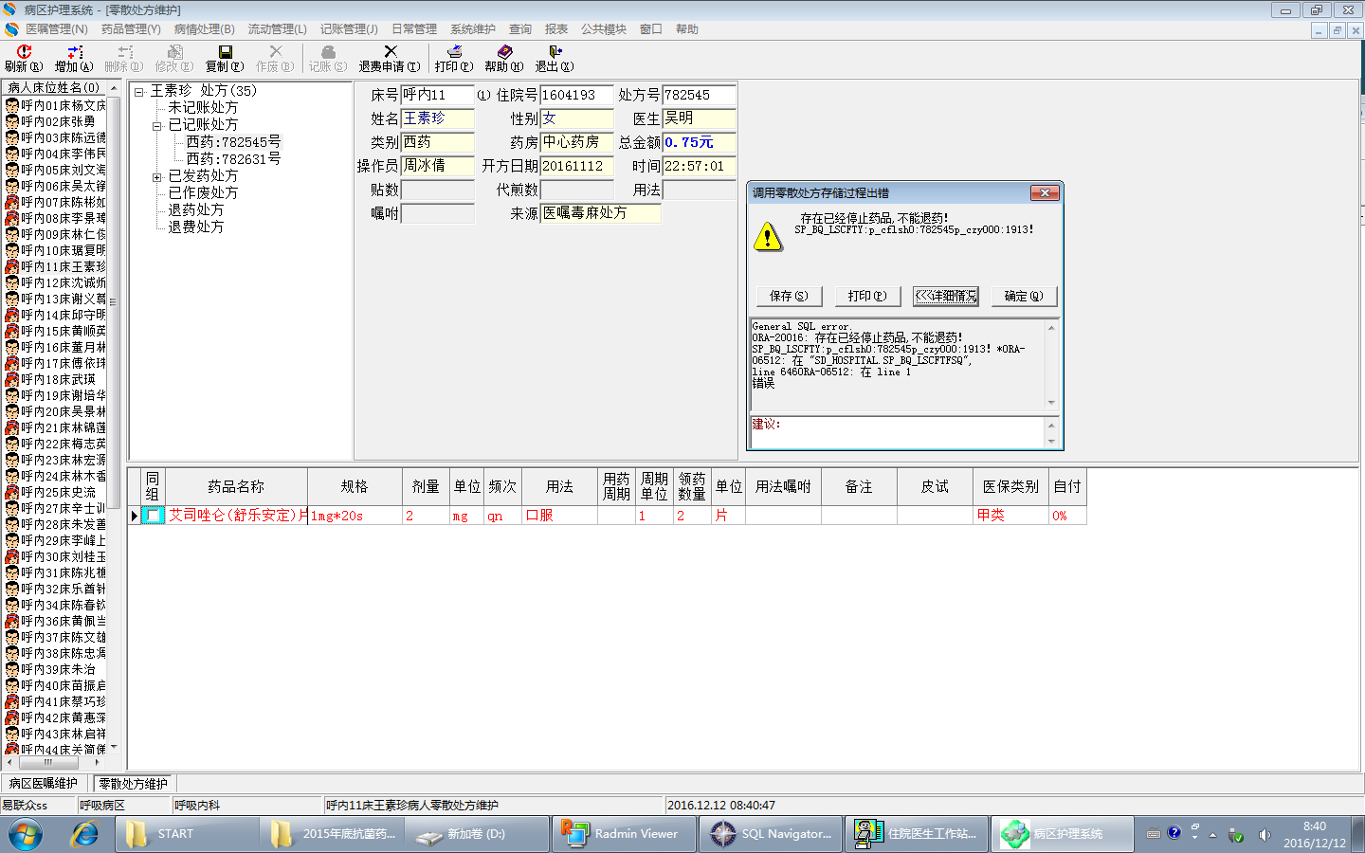
Task: Select 退费处方 in the prescription tree
Action: pyautogui.click(x=196, y=227)
